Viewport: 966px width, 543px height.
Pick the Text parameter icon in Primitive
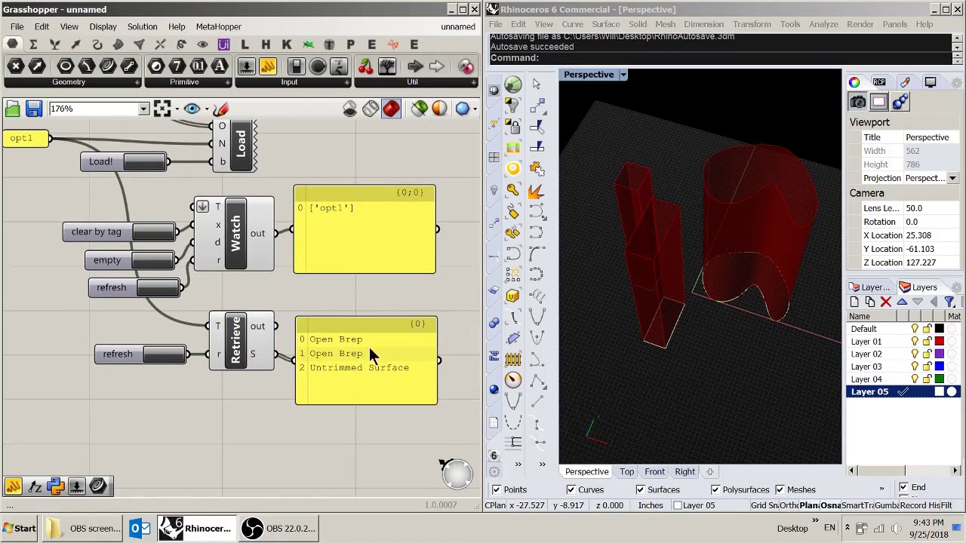tap(220, 66)
